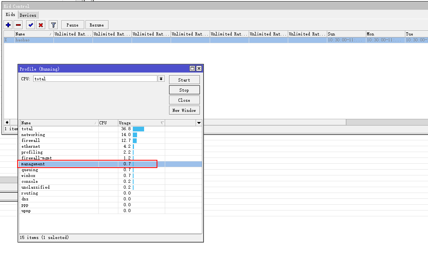This screenshot has height=253, width=428.
Task: Switch to the Kids tab
Action: [x=10, y=15]
